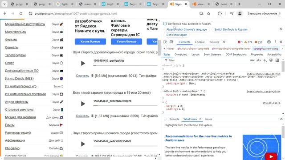Toggle the device toolbar in DevTools

tap(171, 42)
